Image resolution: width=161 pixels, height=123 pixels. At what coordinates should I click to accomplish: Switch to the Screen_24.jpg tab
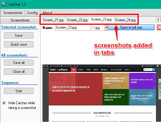(x=125, y=20)
